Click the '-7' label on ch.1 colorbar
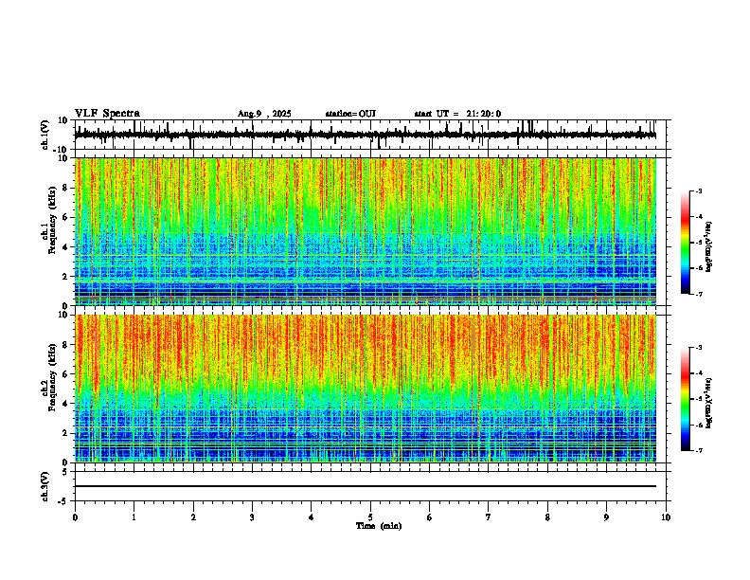The image size is (750, 580). tap(699, 294)
